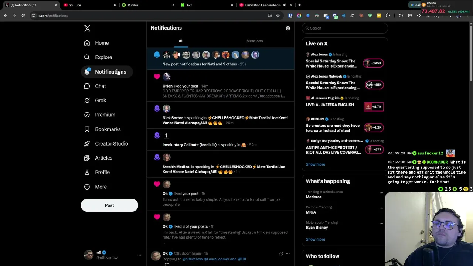Open Stealth Medical is speaking notification
Screen dimensions: 473x266
221,164
